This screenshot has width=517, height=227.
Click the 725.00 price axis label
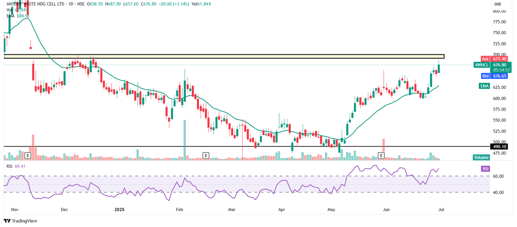[x=500, y=44]
